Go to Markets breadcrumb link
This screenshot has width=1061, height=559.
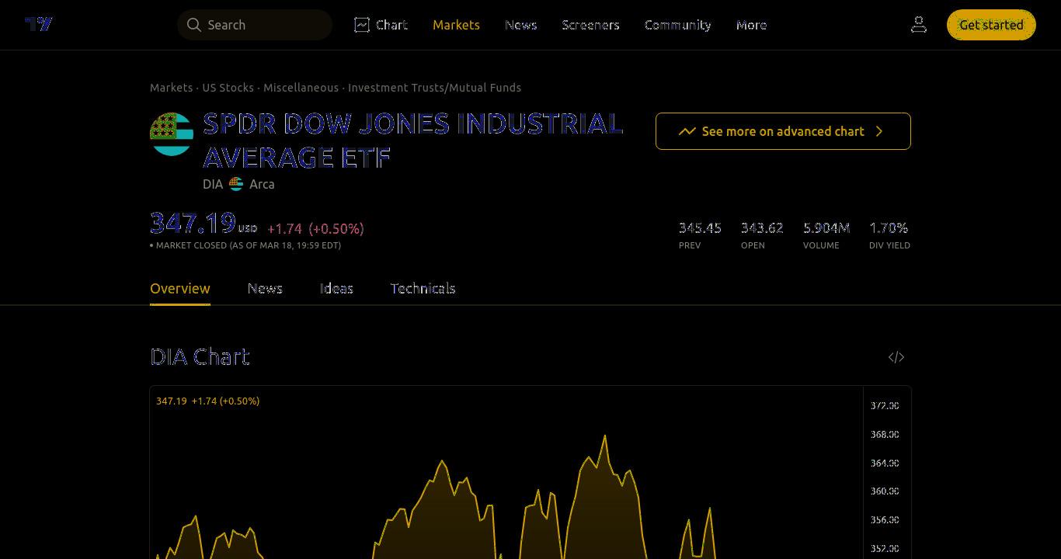click(x=171, y=88)
